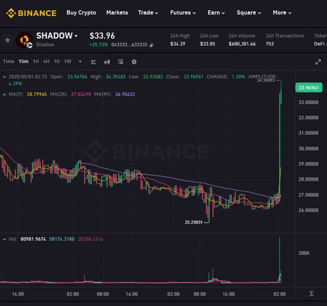This screenshot has width=327, height=306.
Task: Open the chart display options icon
Action: [121, 62]
